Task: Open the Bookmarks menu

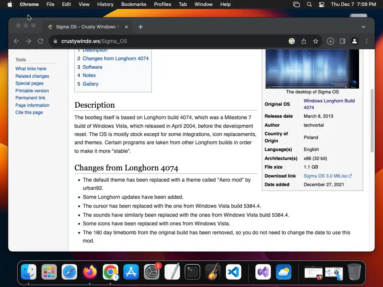Action: pyautogui.click(x=134, y=4)
